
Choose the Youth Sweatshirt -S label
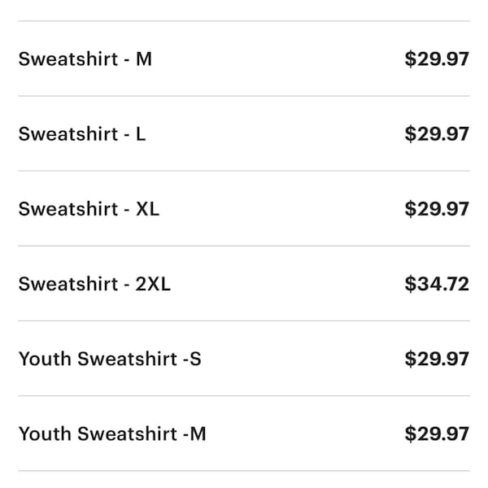pos(110,359)
